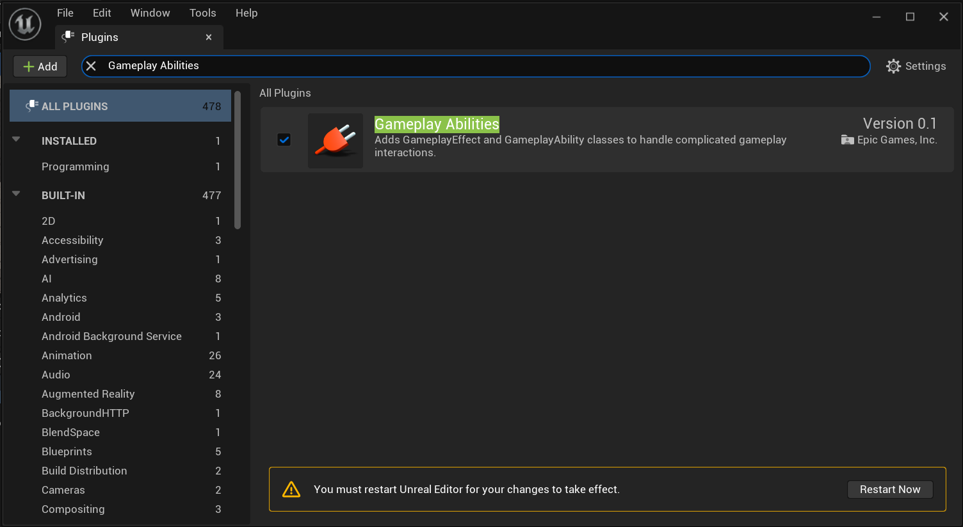This screenshot has height=527, width=963.
Task: Click the warning triangle icon in restart banner
Action: 291,489
